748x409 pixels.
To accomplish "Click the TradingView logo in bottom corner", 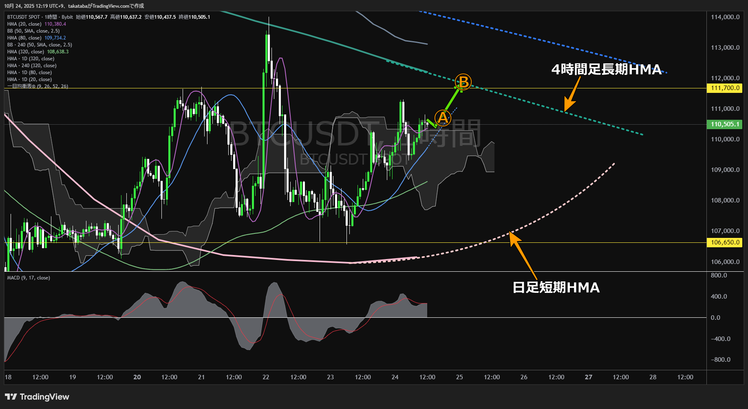I will click(x=37, y=397).
